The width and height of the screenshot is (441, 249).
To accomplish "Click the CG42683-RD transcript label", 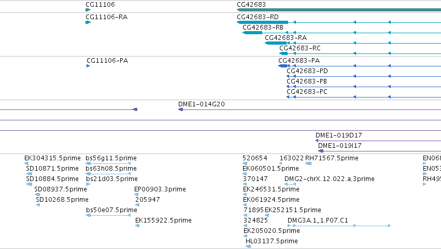I will 258,17.
